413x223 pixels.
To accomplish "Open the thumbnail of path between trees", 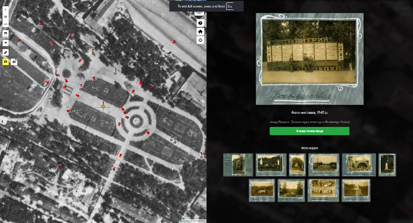I will click(x=291, y=190).
